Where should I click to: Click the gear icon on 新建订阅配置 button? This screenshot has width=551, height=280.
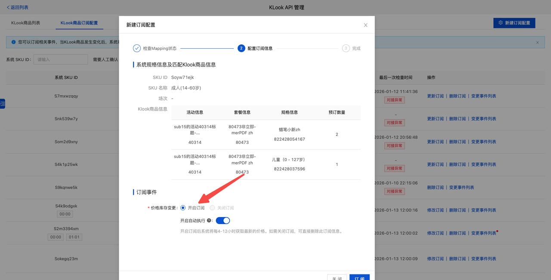coord(501,22)
